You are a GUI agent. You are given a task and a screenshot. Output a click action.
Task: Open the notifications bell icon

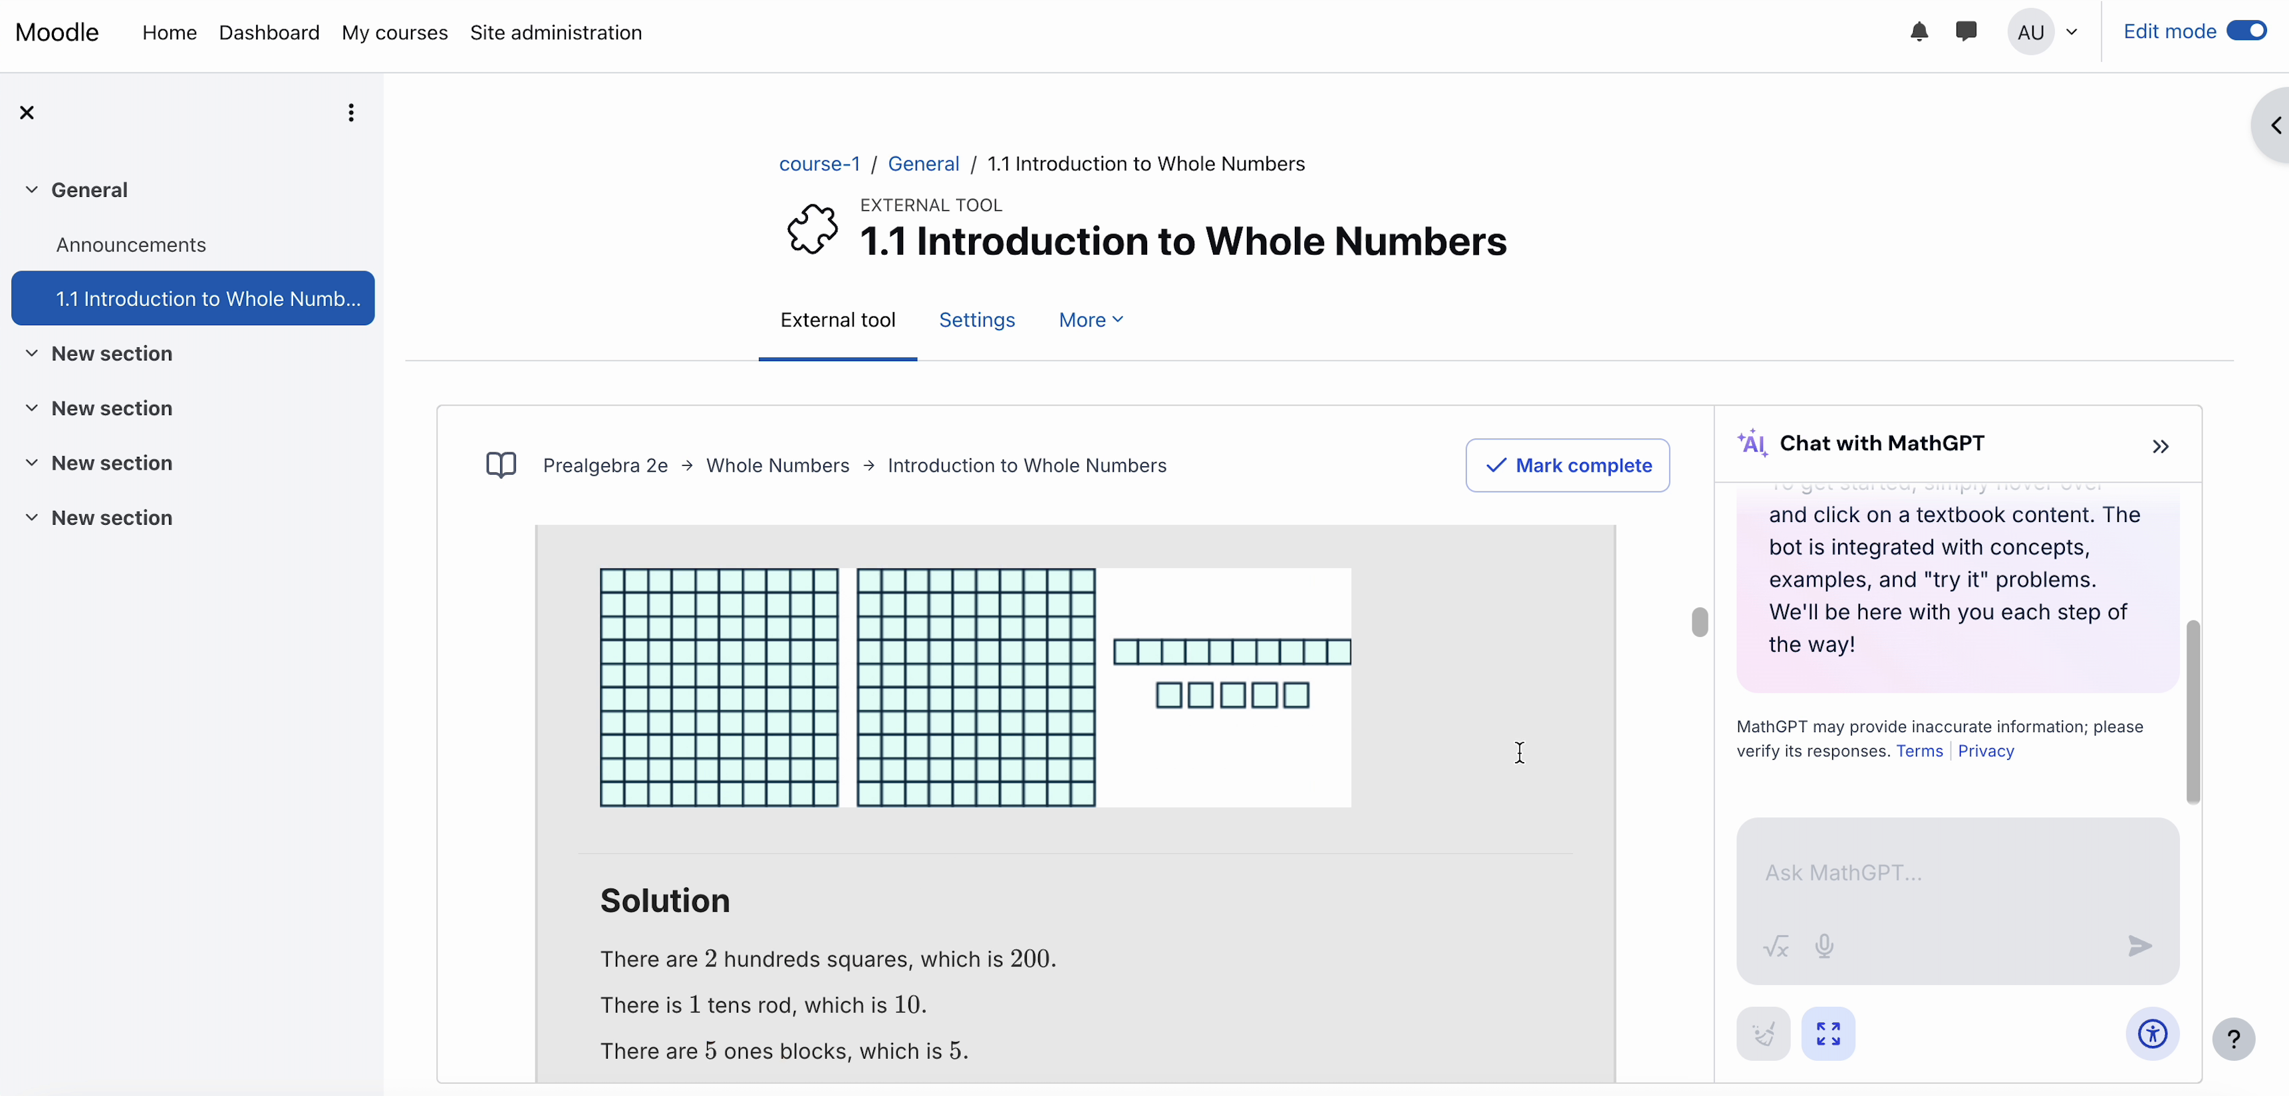coord(1919,32)
